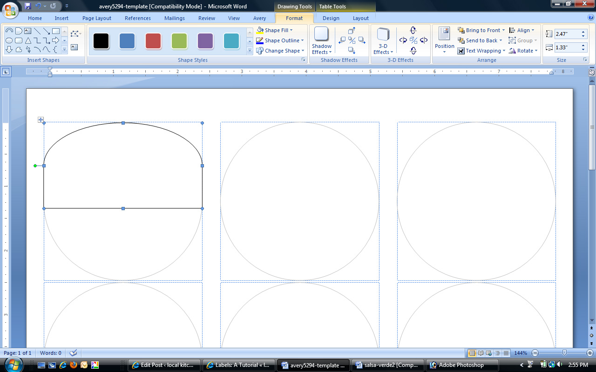Screen dimensions: 596x372
Task: Nudge shadow up icon in Shadow Effects
Action: tap(352, 31)
